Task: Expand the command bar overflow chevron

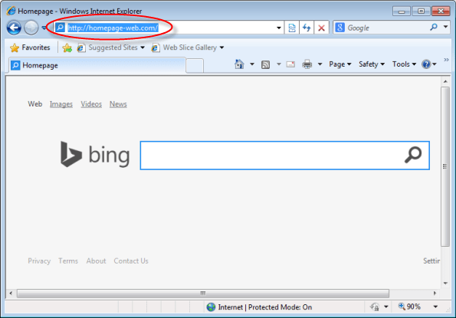Action: point(446,60)
